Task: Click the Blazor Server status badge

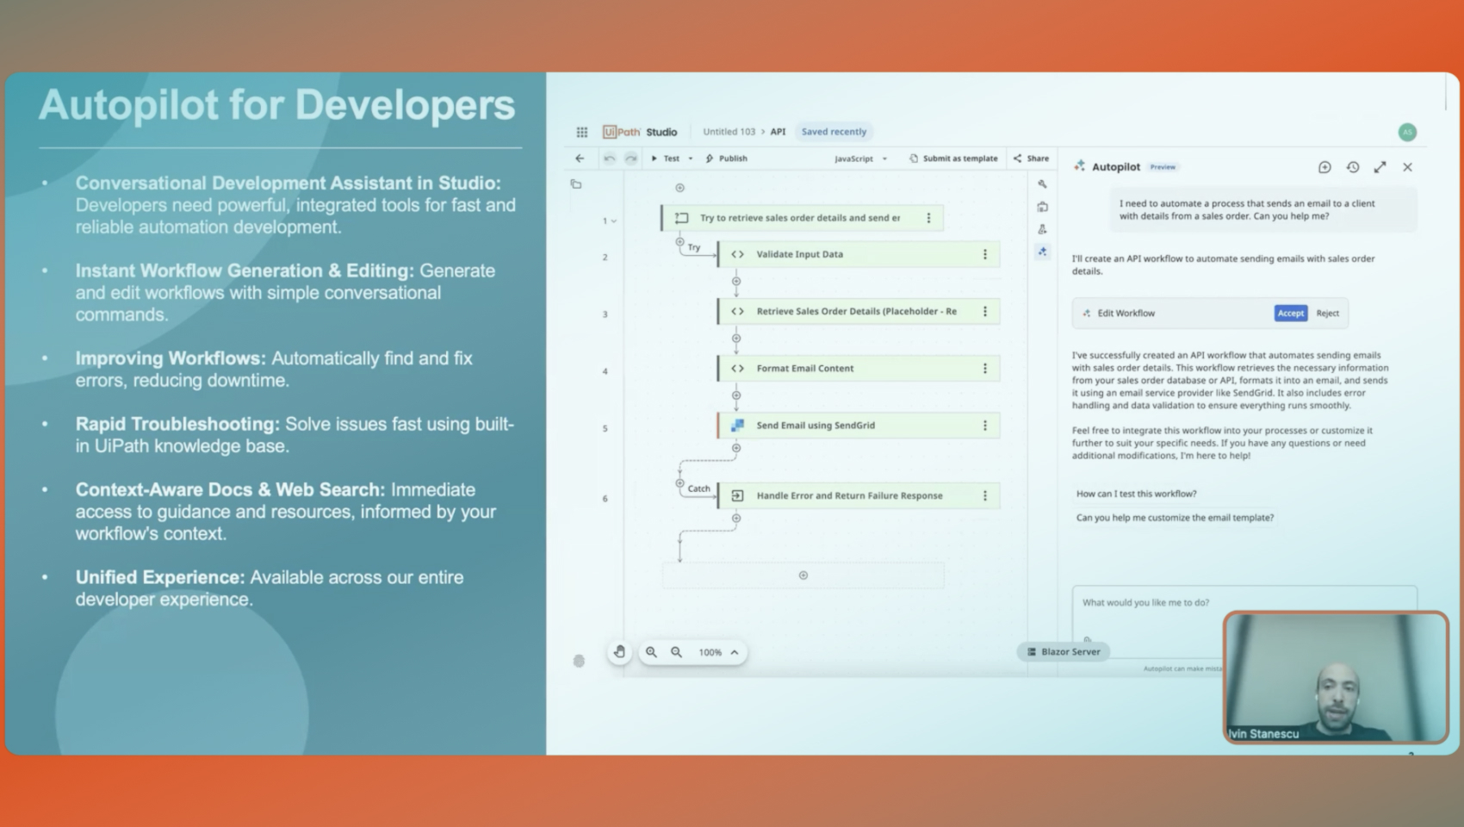Action: pos(1064,652)
